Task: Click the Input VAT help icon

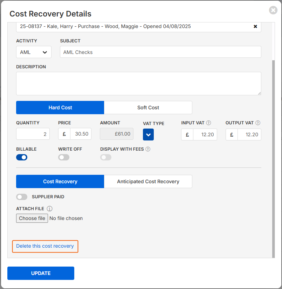Action: 208,123
